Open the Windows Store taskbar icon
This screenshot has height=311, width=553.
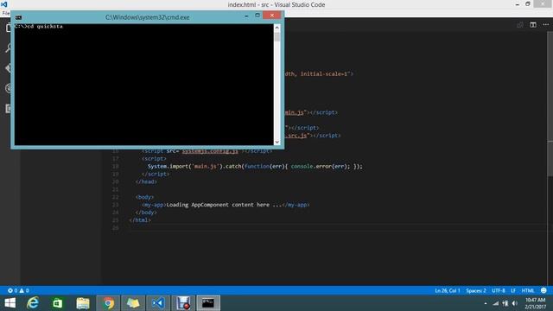[x=58, y=303]
